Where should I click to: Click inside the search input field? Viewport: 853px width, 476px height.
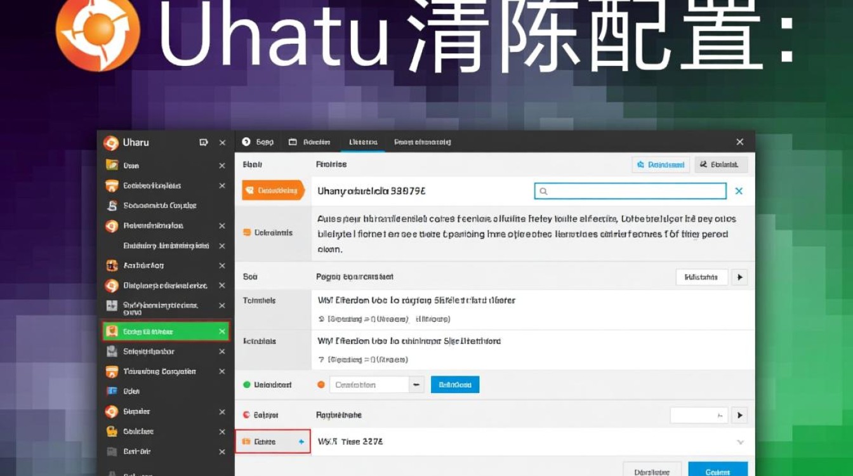click(x=628, y=190)
